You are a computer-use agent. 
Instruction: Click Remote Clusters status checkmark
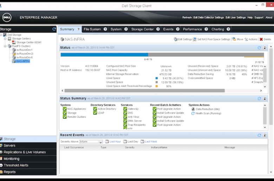(x=65, y=117)
